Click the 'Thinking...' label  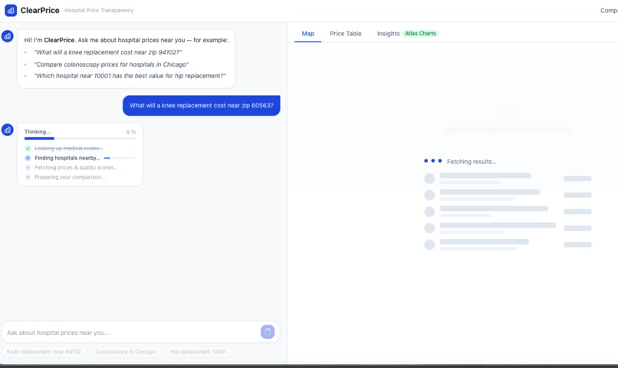pos(38,132)
